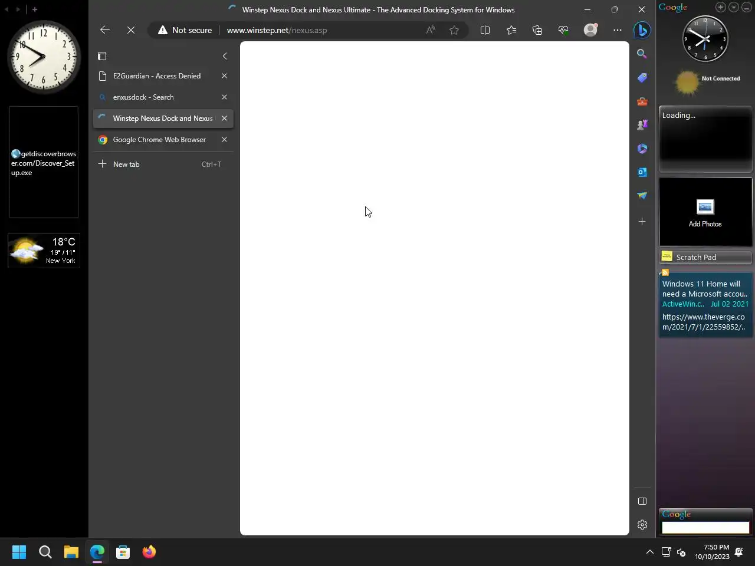Switch to enxusdock - Search tab
755x566 pixels.
point(143,97)
